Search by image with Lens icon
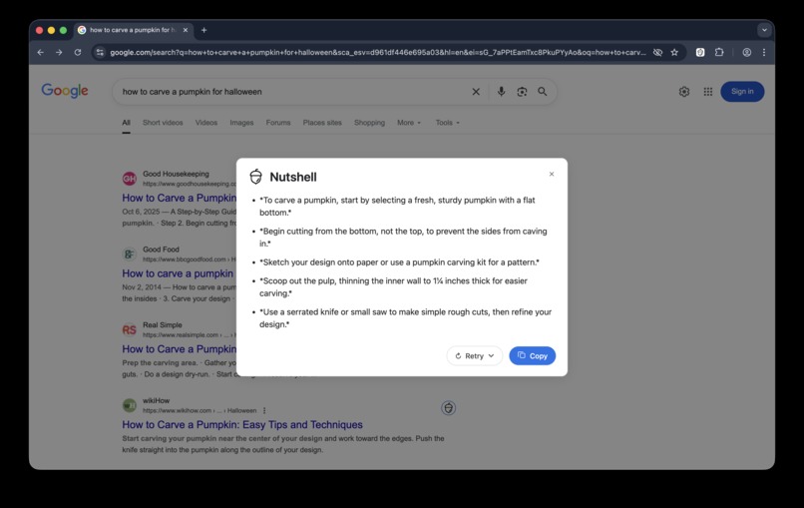Viewport: 804px width, 508px height. [522, 92]
